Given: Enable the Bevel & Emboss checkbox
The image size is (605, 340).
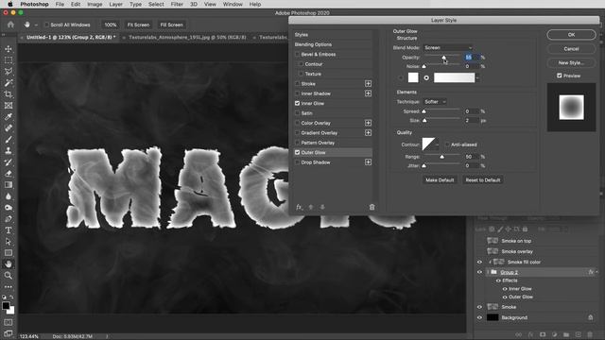Looking at the screenshot, I should pos(297,55).
